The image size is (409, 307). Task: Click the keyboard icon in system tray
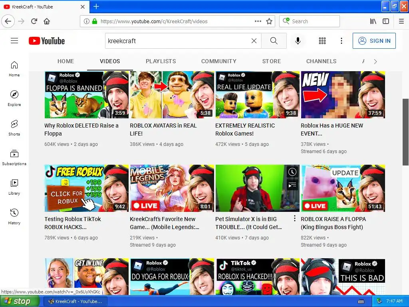tap(361, 301)
